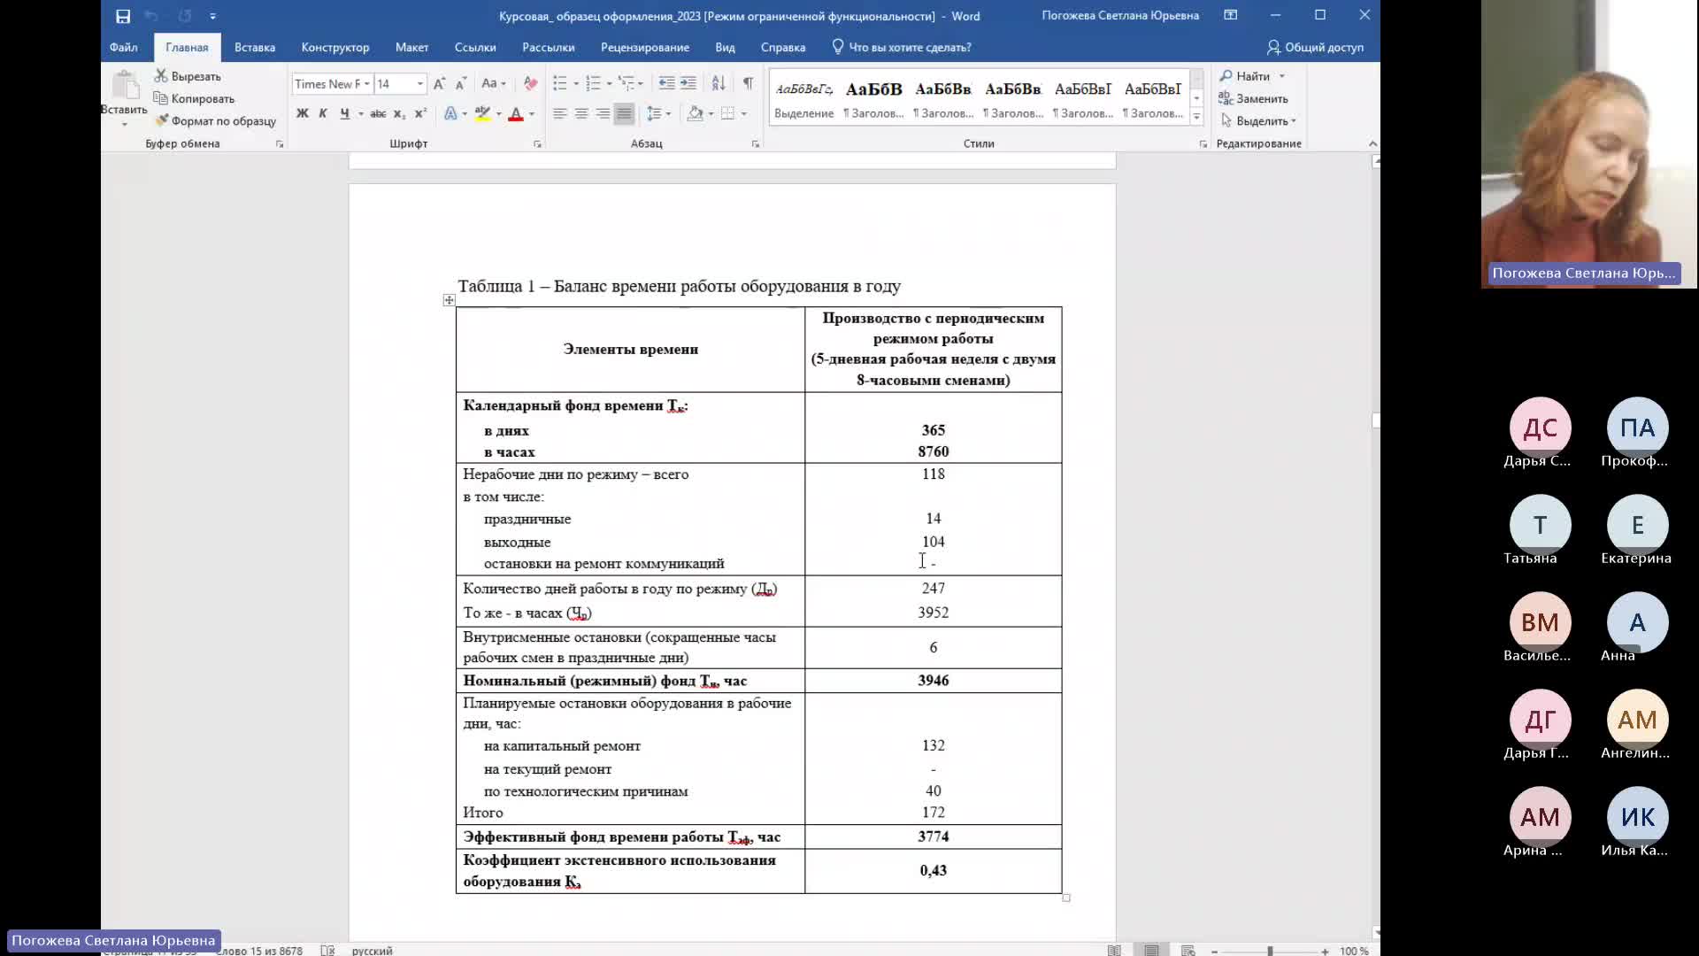1699x956 pixels.
Task: Expand the Styles gallery more arrow
Action: pos(1196,117)
